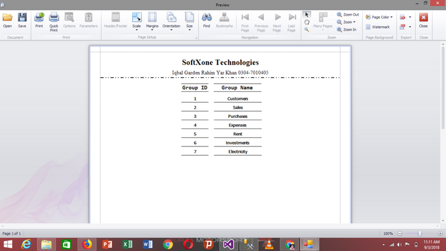
Task: Open the Find tool
Action: [x=206, y=20]
